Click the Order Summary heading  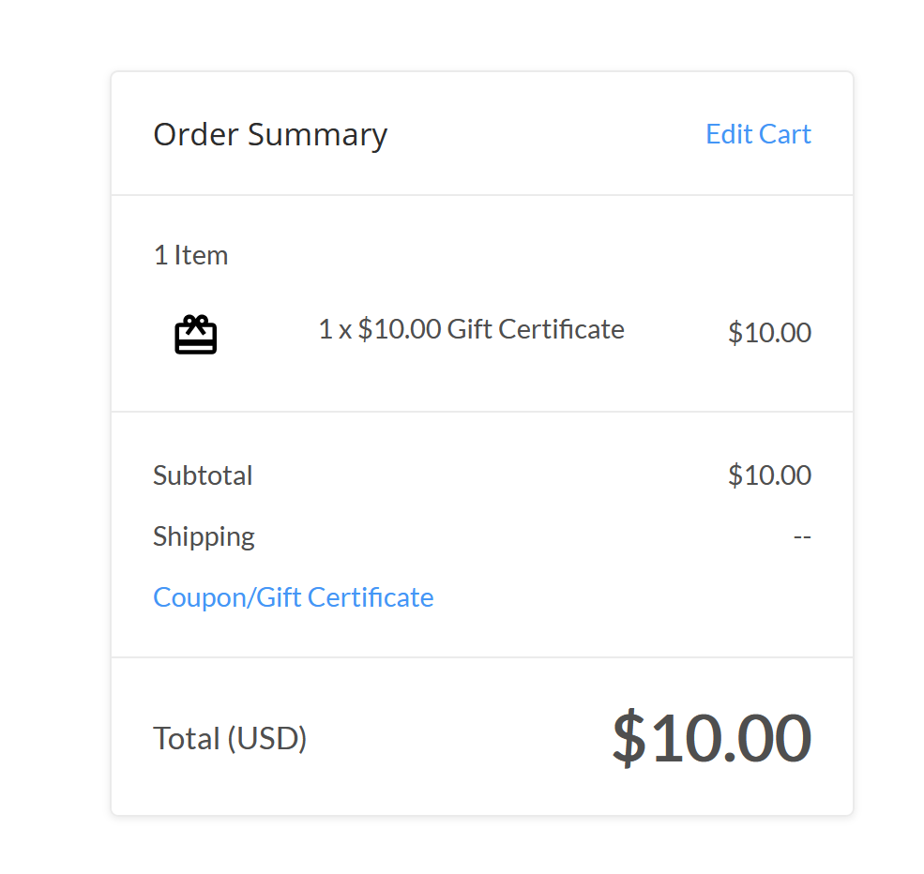pos(270,134)
